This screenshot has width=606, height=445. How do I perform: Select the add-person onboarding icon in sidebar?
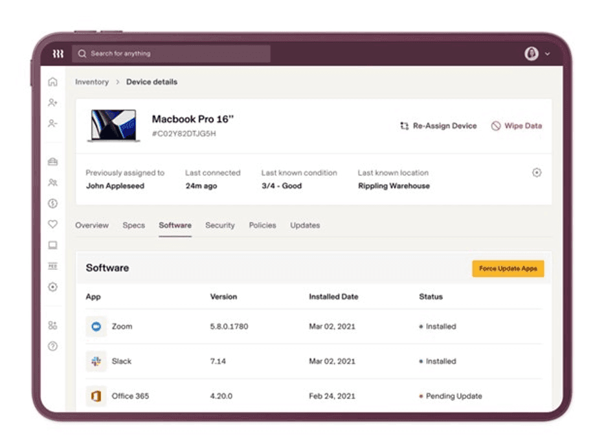[x=54, y=102]
